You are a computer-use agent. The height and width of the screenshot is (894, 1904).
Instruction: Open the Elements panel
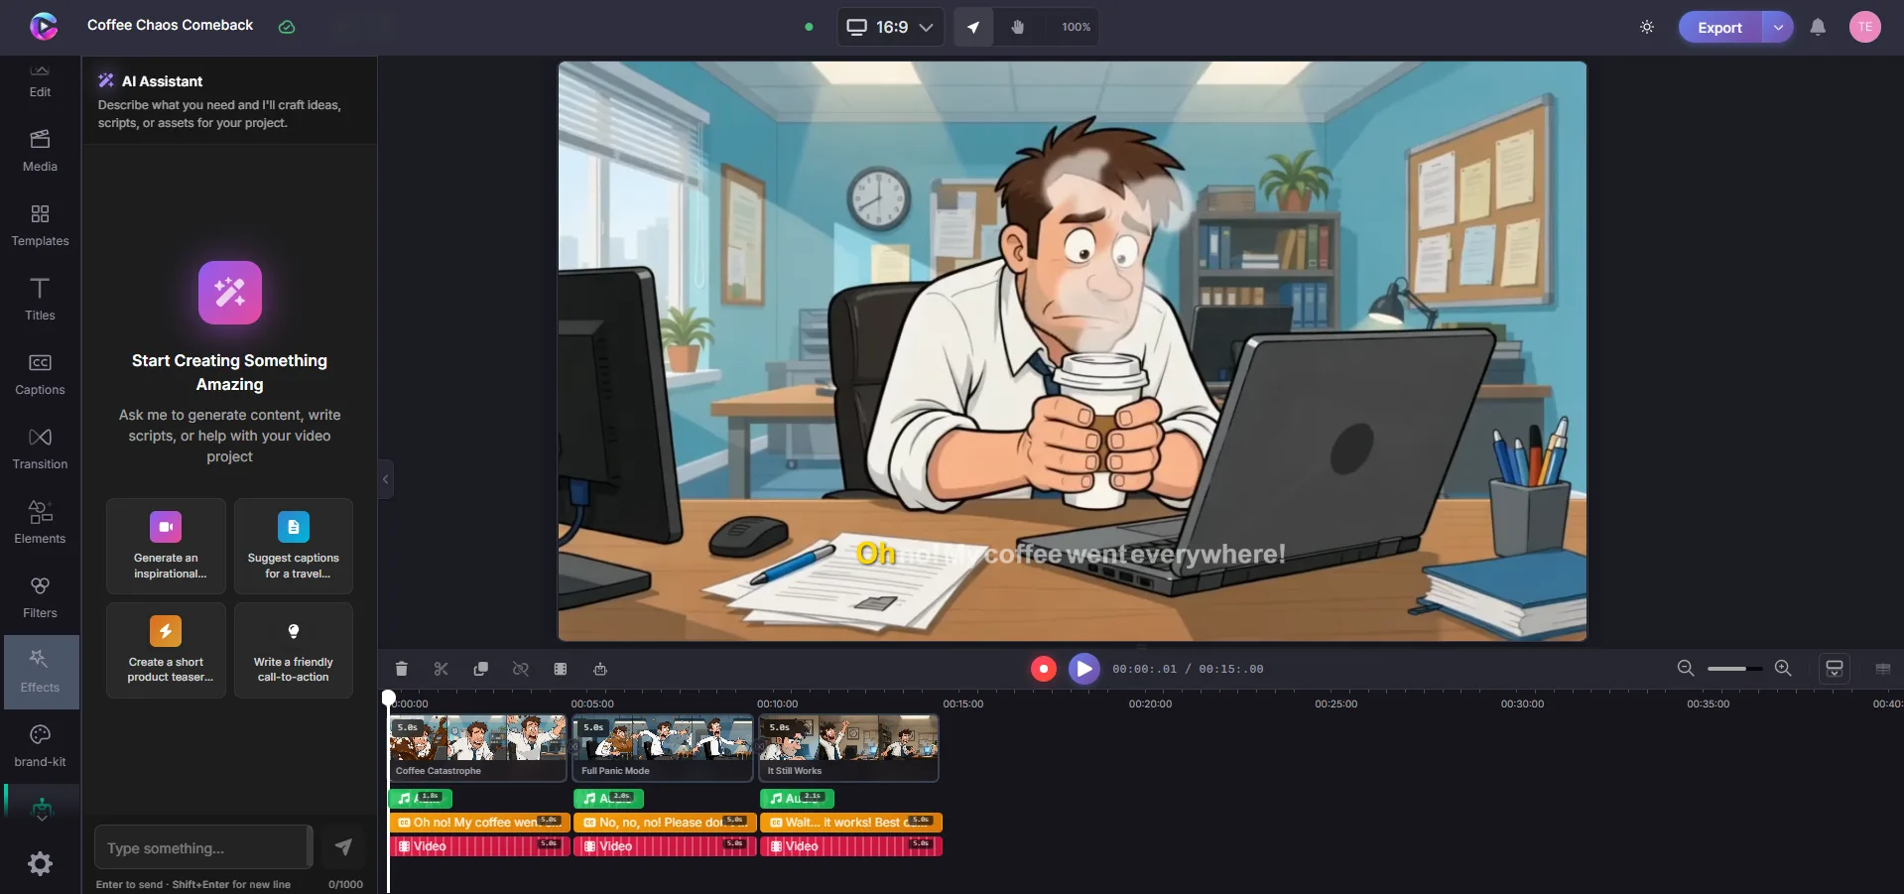tap(40, 523)
